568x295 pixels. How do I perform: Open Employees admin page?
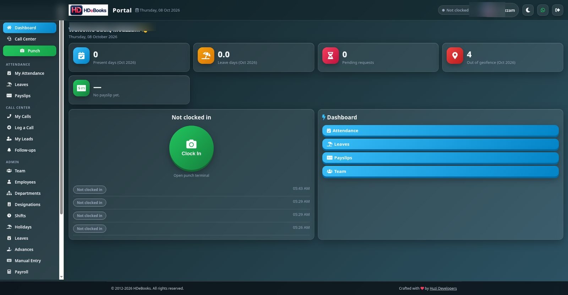pyautogui.click(x=30, y=182)
